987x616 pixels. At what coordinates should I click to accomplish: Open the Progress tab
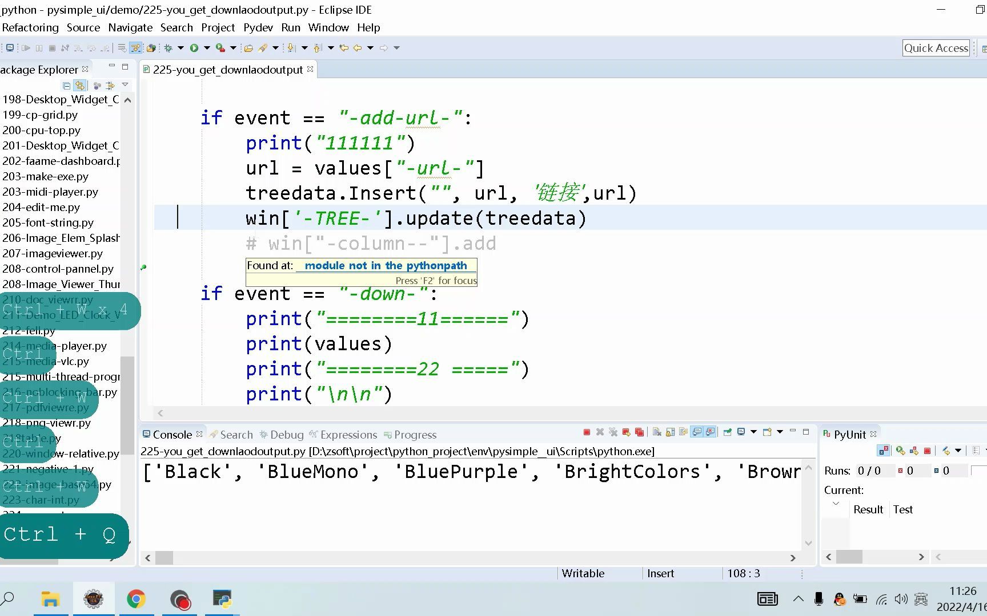[x=410, y=435]
